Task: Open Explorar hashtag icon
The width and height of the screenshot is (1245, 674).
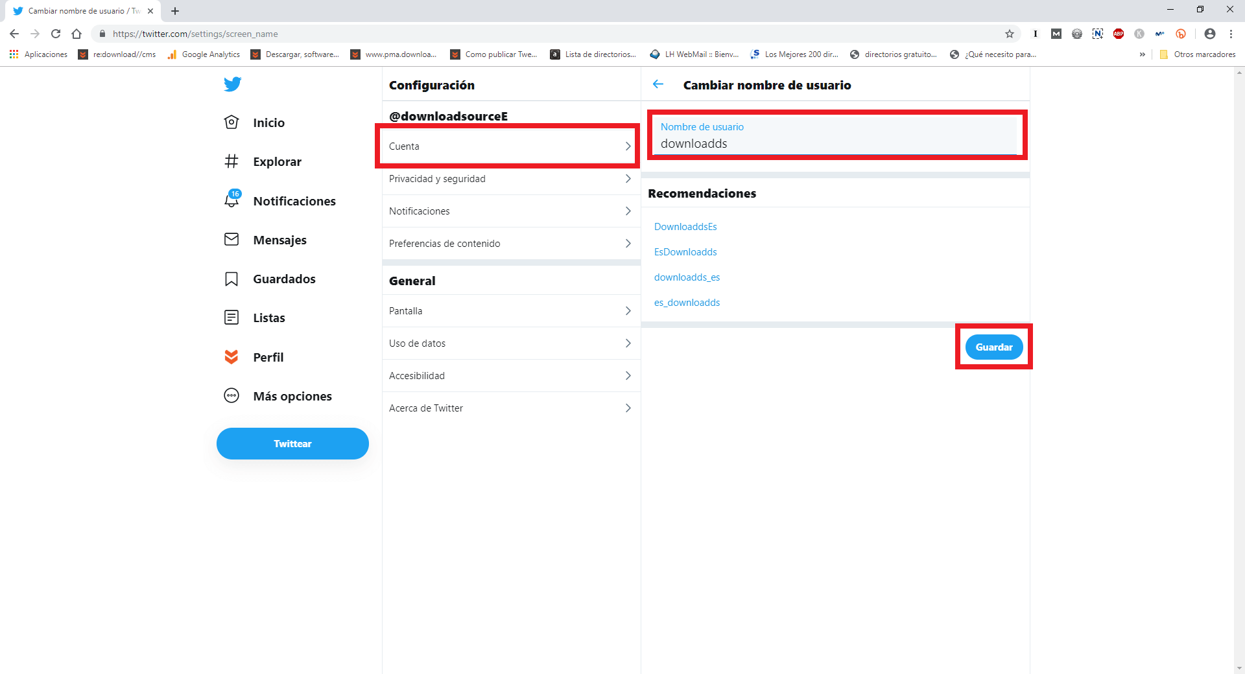Action: click(231, 161)
